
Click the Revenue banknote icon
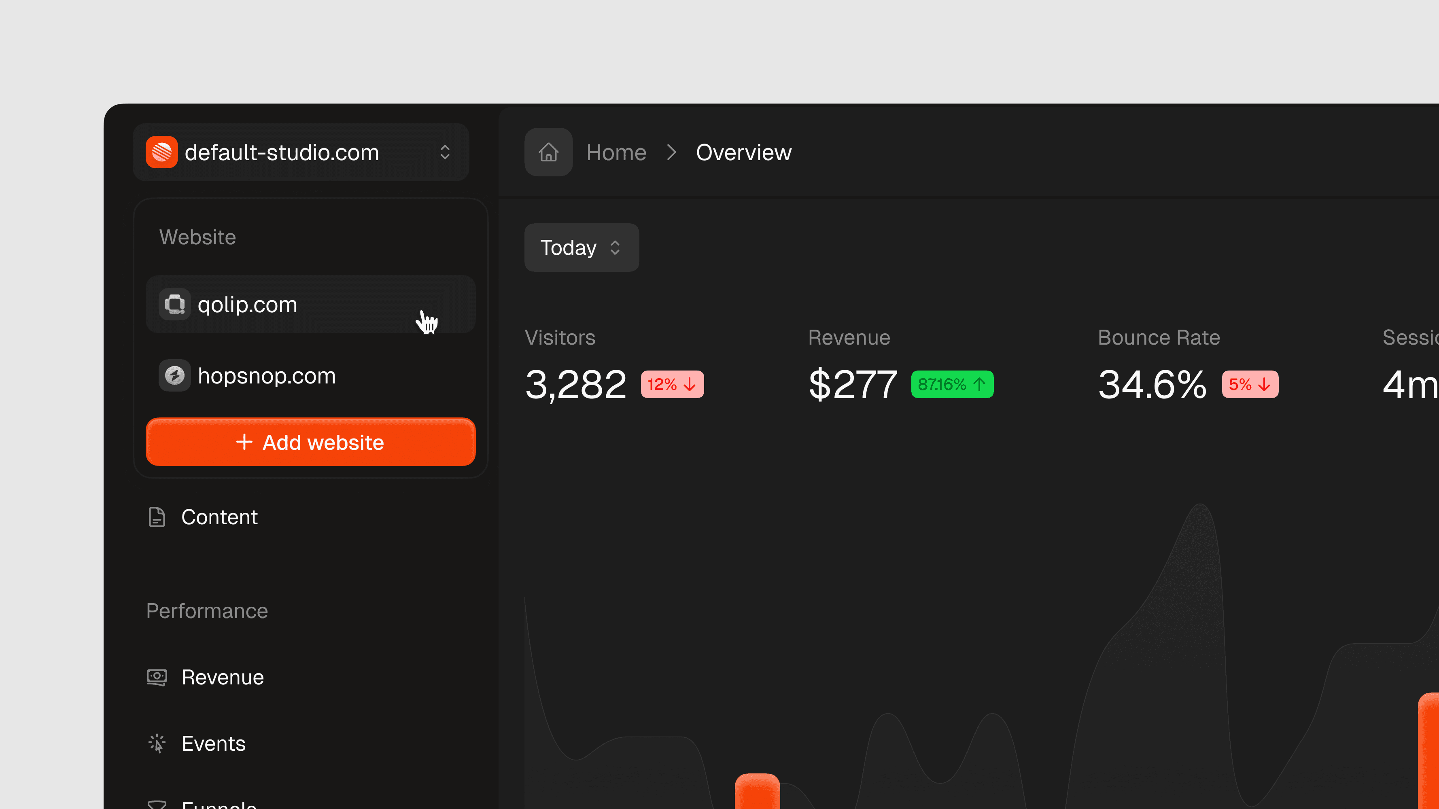pos(157,677)
